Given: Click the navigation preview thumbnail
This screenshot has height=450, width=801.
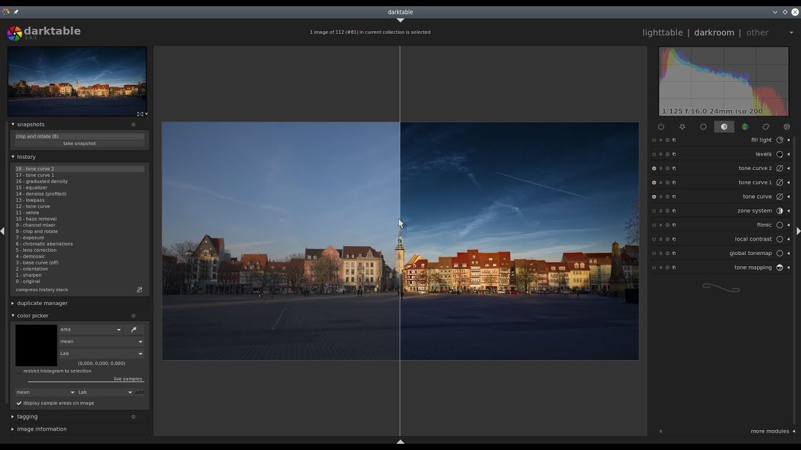Looking at the screenshot, I should point(77,81).
